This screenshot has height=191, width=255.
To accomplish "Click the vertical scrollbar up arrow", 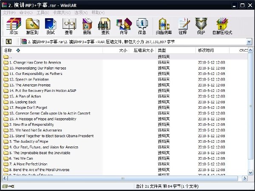I will click(250, 50).
